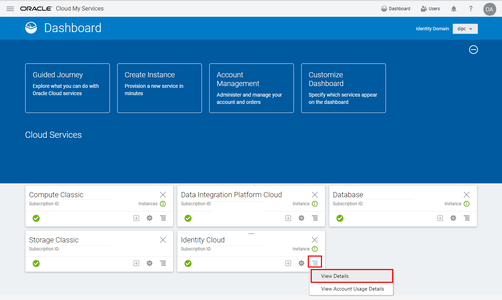Open action menu icon on Storage Classic
The image size is (502, 300).
click(163, 263)
